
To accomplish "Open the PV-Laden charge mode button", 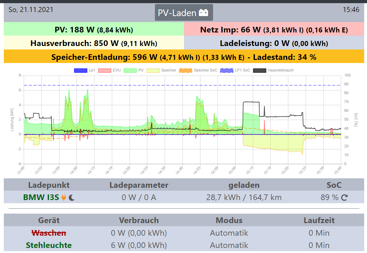I will [x=184, y=13].
